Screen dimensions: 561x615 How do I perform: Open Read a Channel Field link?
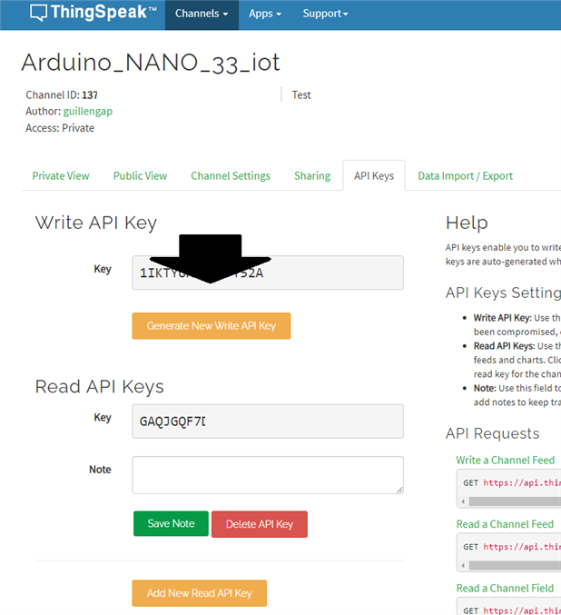coord(505,589)
